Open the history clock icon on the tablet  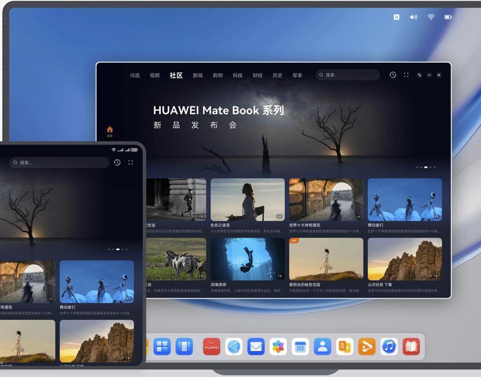[117, 162]
